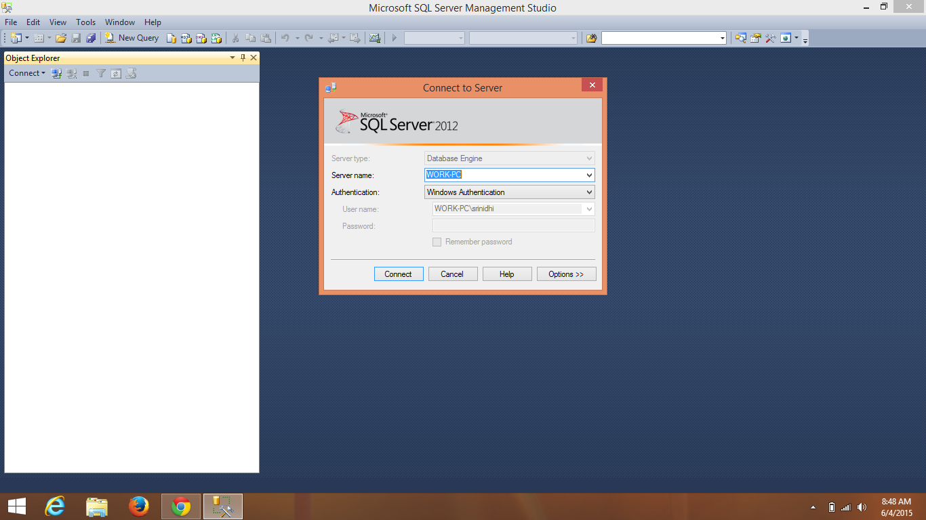
Task: Click the Open File toolbar icon
Action: 60,37
